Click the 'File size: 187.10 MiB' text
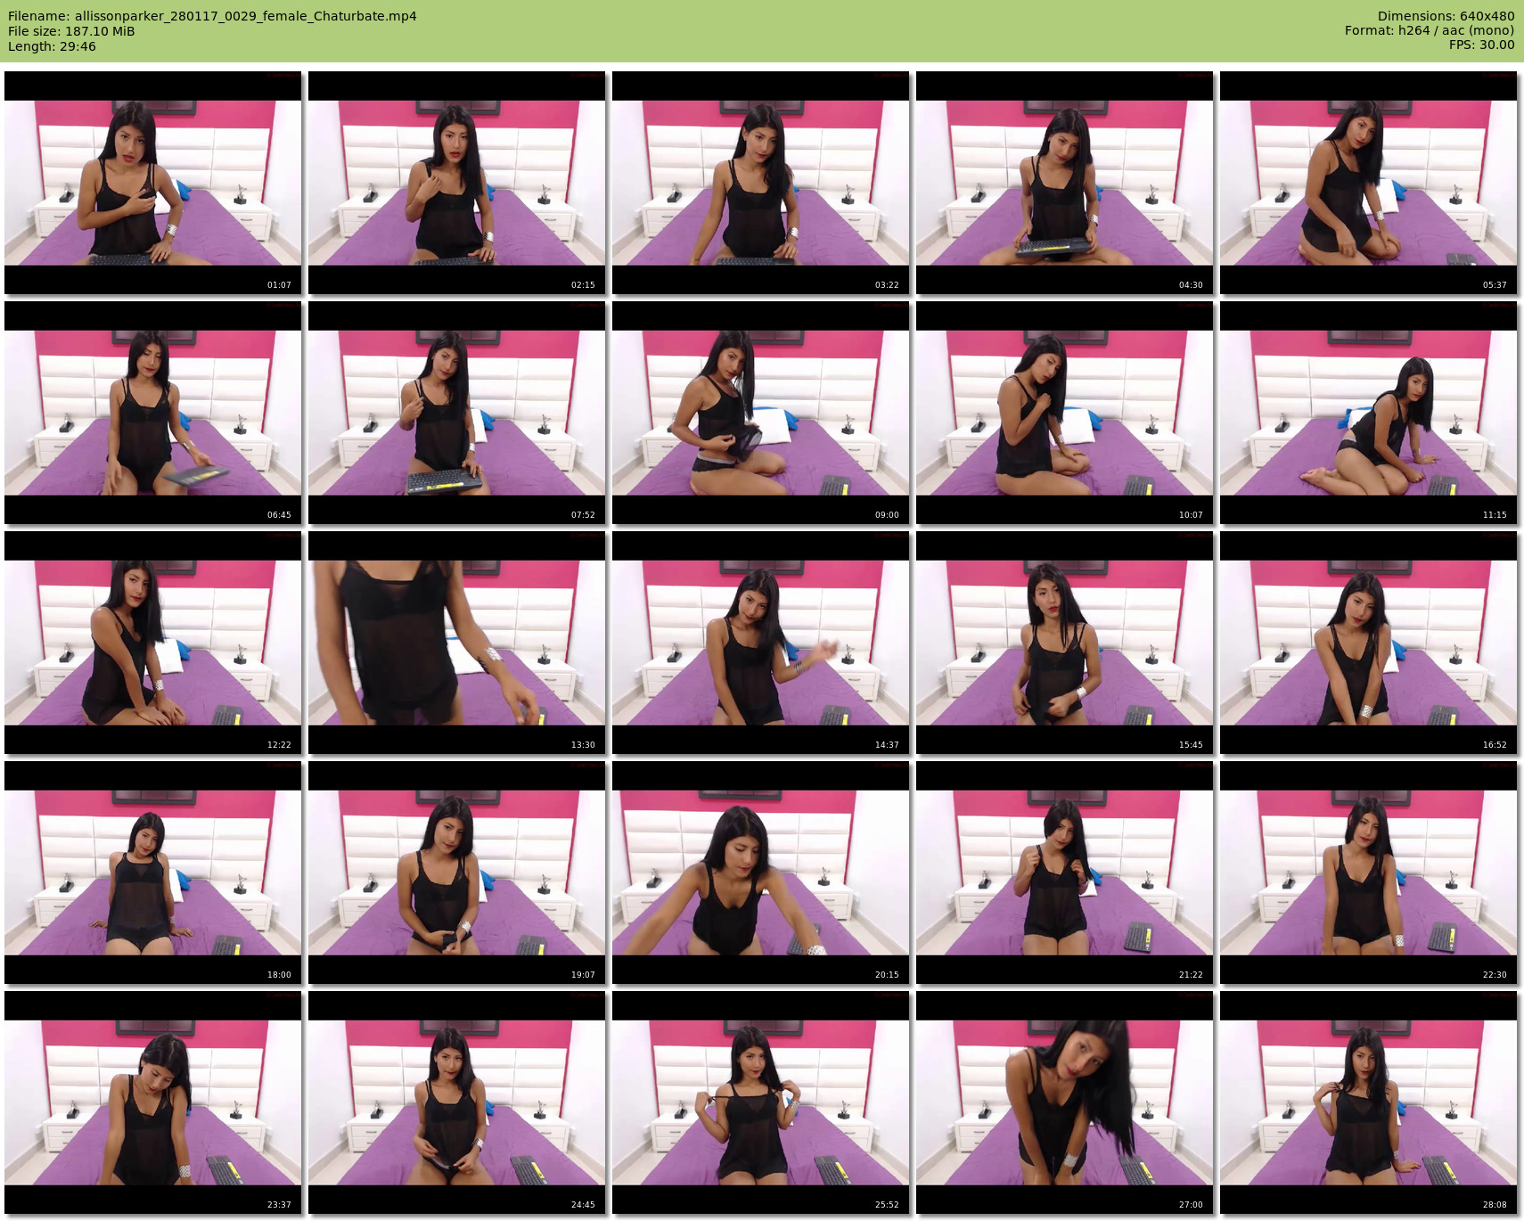The image size is (1524, 1221). click(x=71, y=31)
